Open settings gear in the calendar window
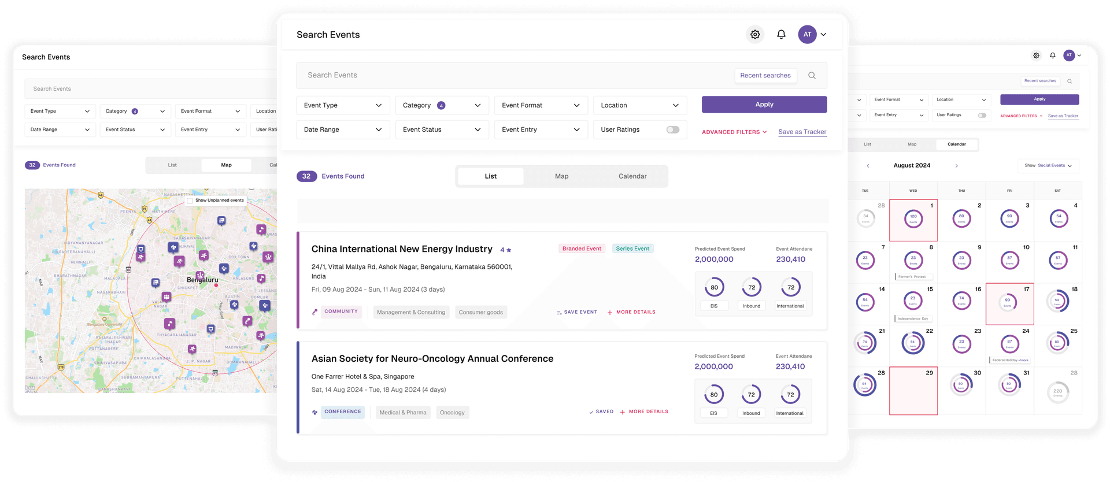This screenshot has height=482, width=1110. click(1036, 55)
